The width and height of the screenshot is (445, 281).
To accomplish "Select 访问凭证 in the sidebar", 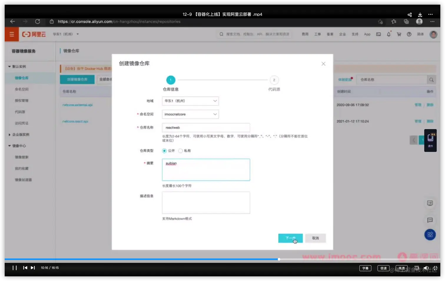I will (21, 123).
